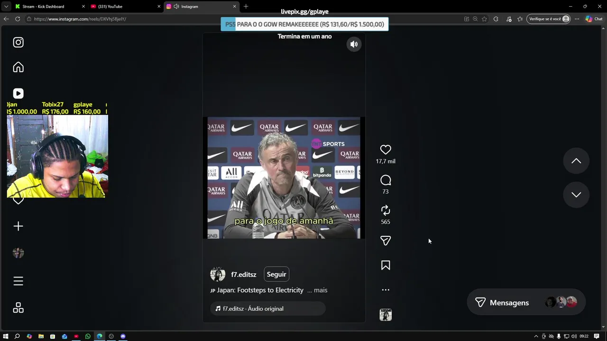Viewport: 607px width, 341px height.
Task: Open the hamburger More menu
Action: pyautogui.click(x=18, y=281)
